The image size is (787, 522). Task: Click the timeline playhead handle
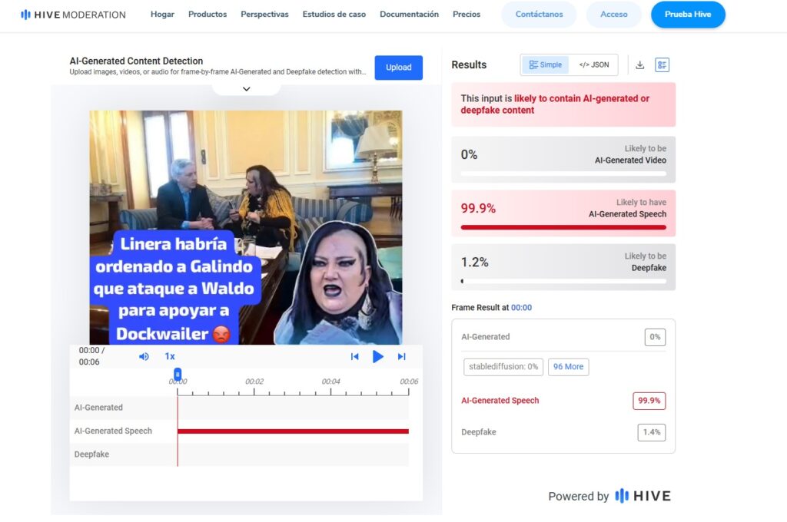[x=178, y=374]
